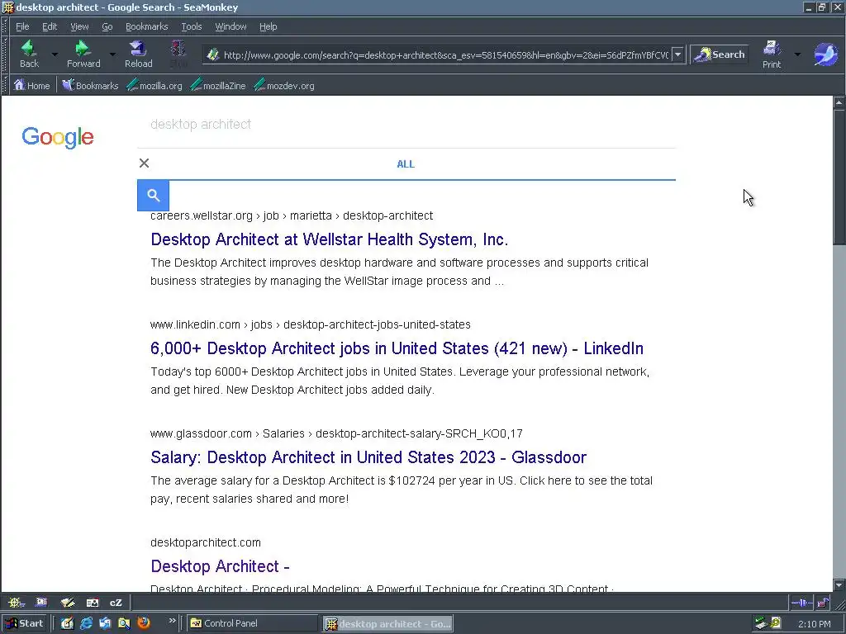Open the Navigator component in status bar
846x634 pixels.
15,602
